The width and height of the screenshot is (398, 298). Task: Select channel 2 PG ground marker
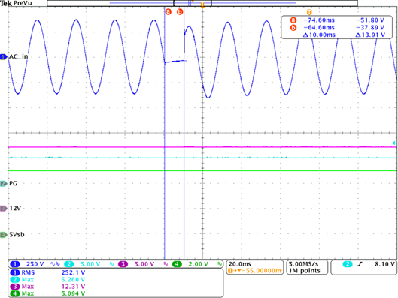3,184
